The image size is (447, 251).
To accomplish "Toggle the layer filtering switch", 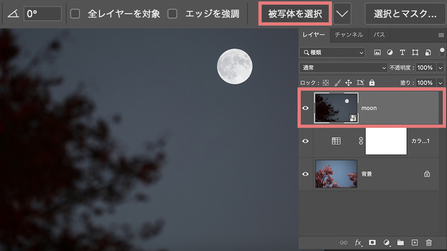I will [442, 53].
